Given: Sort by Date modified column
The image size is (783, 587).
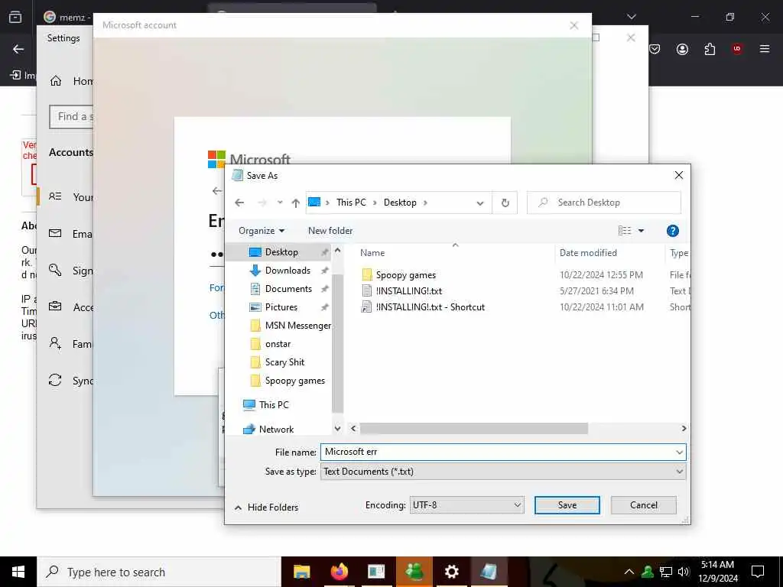Looking at the screenshot, I should pos(588,253).
